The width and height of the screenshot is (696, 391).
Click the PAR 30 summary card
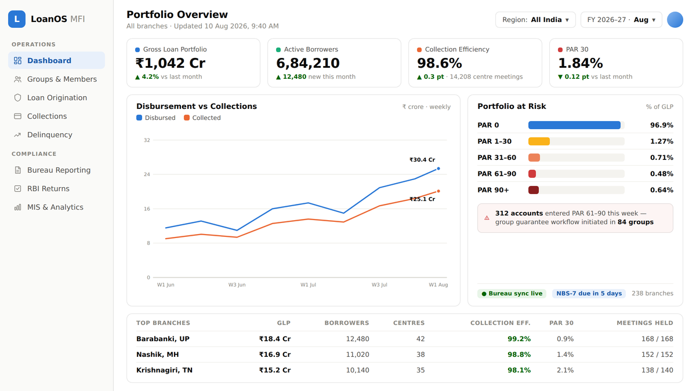tap(616, 63)
